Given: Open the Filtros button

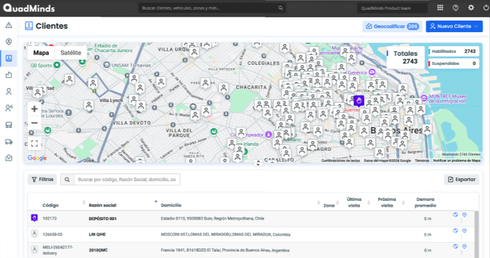Looking at the screenshot, I should click(x=42, y=180).
